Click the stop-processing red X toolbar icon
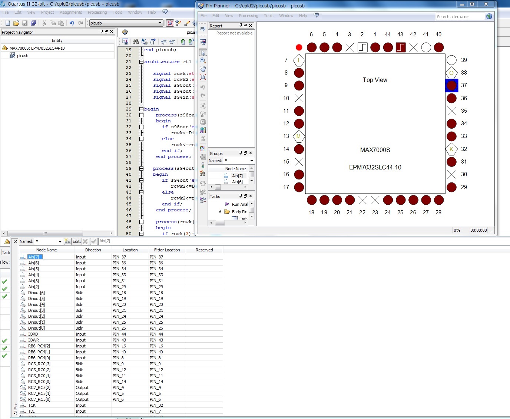This screenshot has height=419, width=510. pos(170,23)
